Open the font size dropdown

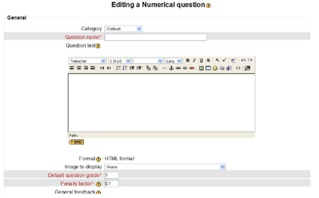coord(119,61)
